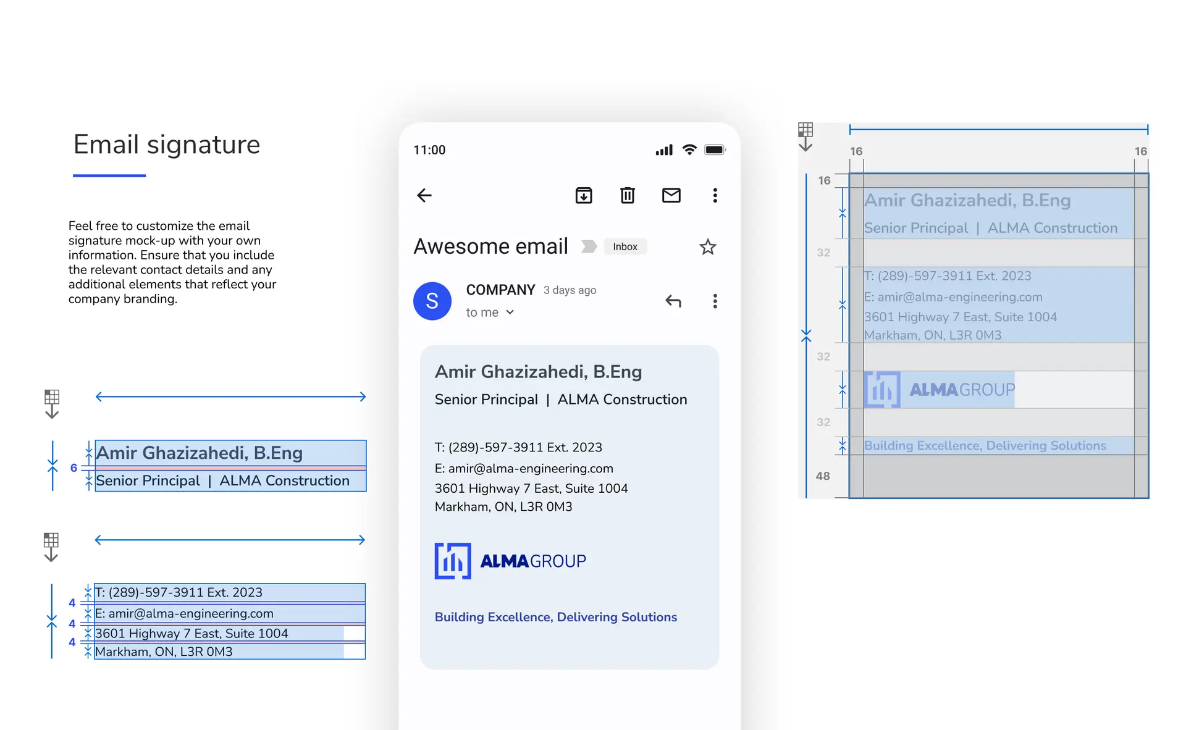Click the COMPANY sender name
Viewport: 1186px width, 730px height.
click(500, 290)
